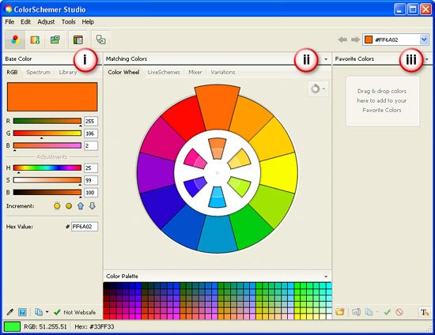This screenshot has height=335, width=435.
Task: Open the contrast analyzer toolbar icon
Action: point(100,40)
